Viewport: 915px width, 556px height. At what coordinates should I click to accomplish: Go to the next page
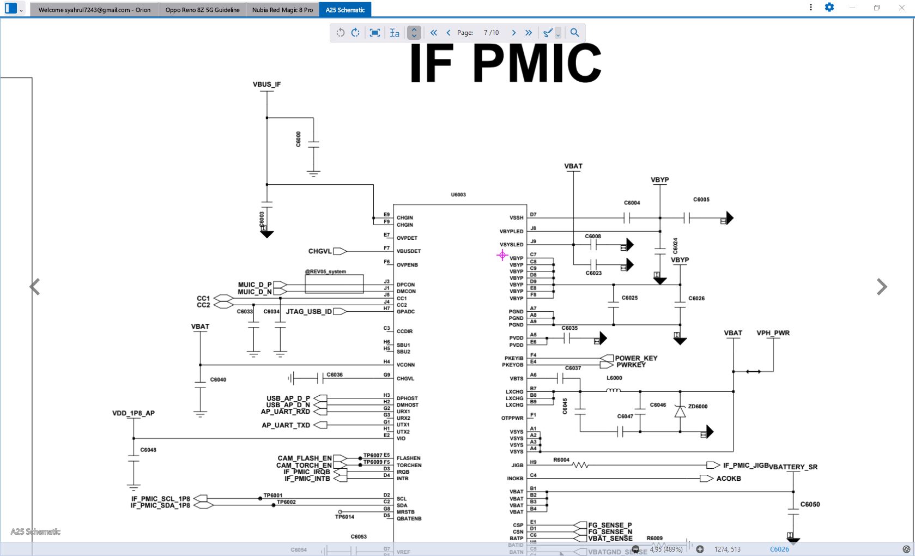pos(513,33)
